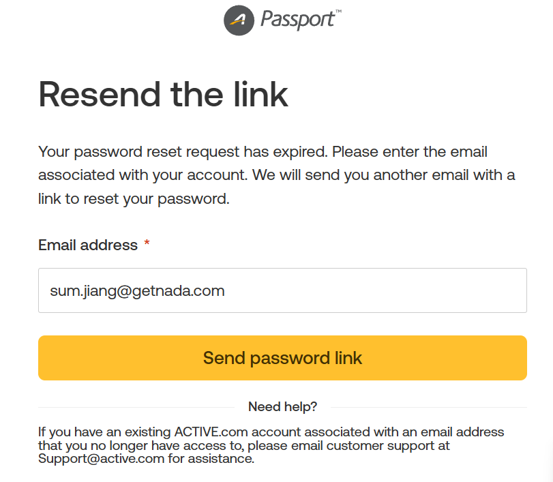
Task: Click the 'that you no longer have access to' text
Action: point(140,445)
